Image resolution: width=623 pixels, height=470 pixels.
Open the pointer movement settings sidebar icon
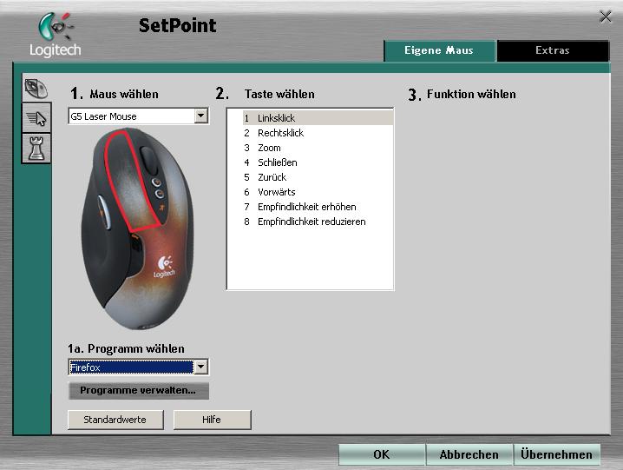(x=36, y=118)
